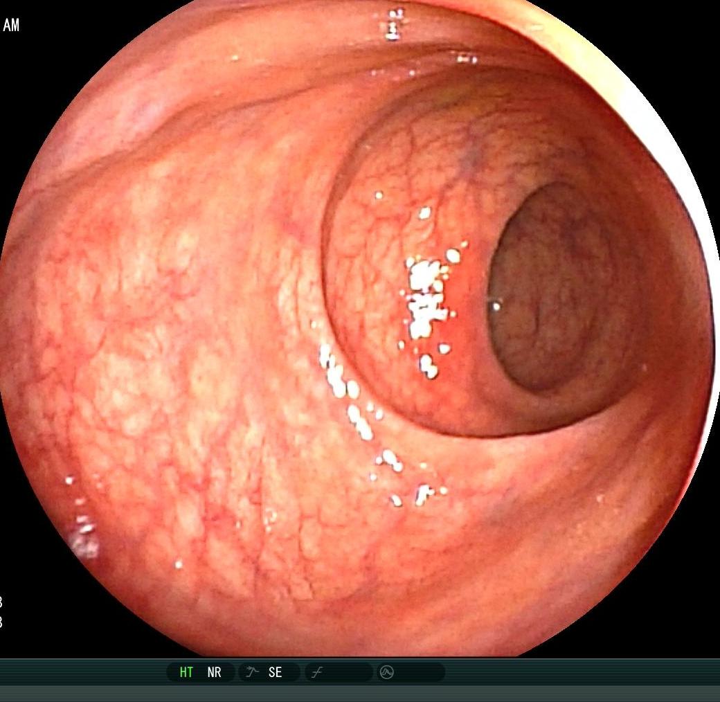The width and height of the screenshot is (720, 702).
Task: Click the tone curve icon in status bar
Action: pos(317,673)
